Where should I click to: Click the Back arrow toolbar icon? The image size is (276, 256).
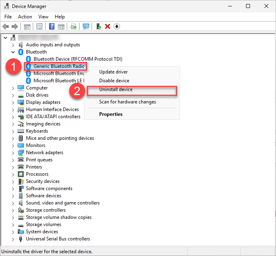tap(6, 26)
